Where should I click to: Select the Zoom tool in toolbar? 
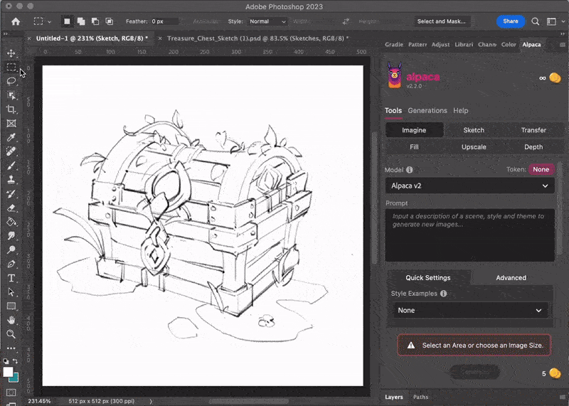click(11, 334)
